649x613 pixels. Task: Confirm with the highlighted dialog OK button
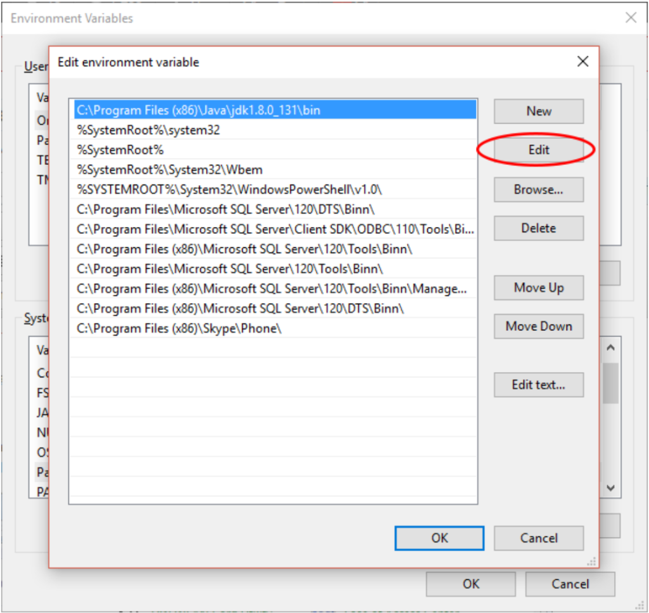[439, 538]
